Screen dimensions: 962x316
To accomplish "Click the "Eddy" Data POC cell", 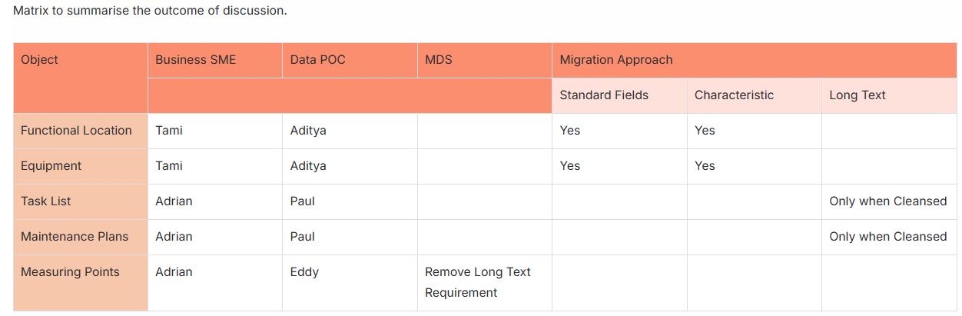I will (304, 272).
